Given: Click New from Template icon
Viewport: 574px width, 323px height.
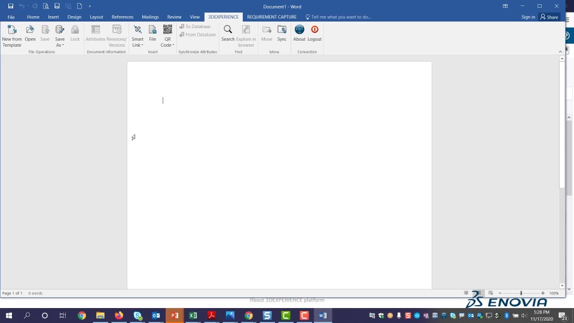Looking at the screenshot, I should [12, 35].
